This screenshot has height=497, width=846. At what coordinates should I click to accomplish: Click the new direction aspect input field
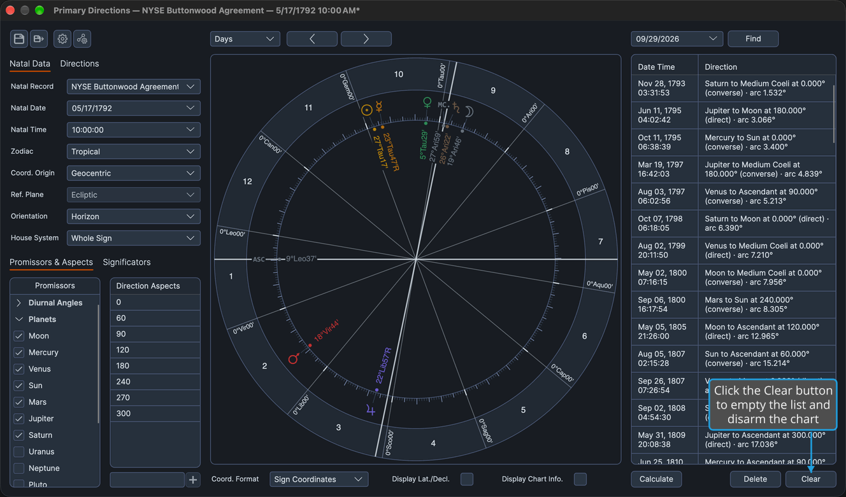(x=147, y=480)
